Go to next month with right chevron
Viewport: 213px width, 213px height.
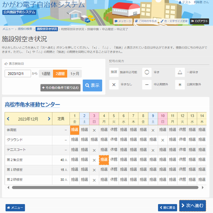49,119
